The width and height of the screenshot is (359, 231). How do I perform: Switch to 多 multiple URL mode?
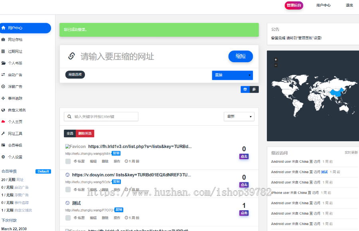point(254,89)
